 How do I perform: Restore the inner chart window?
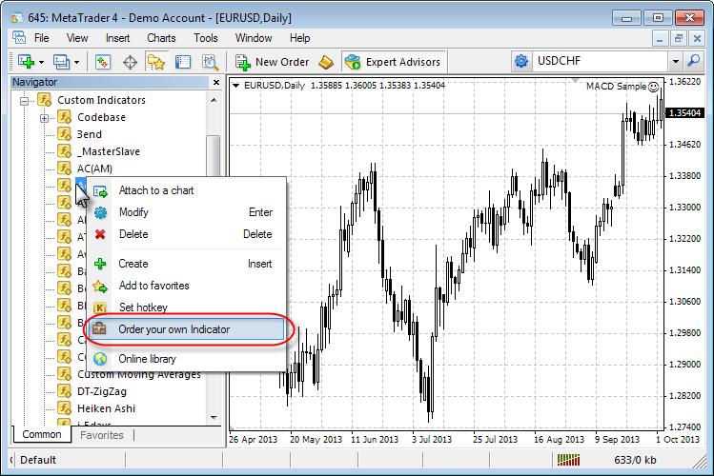679,38
